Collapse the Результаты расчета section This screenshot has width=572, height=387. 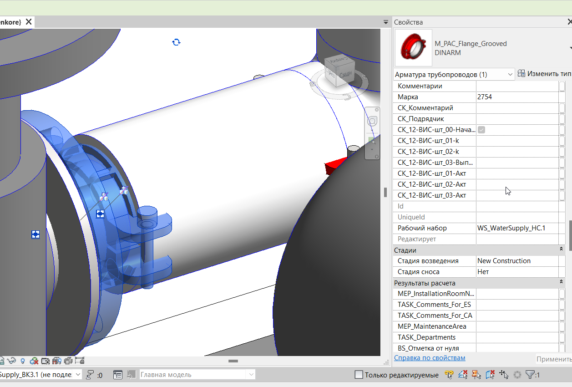[562, 283]
